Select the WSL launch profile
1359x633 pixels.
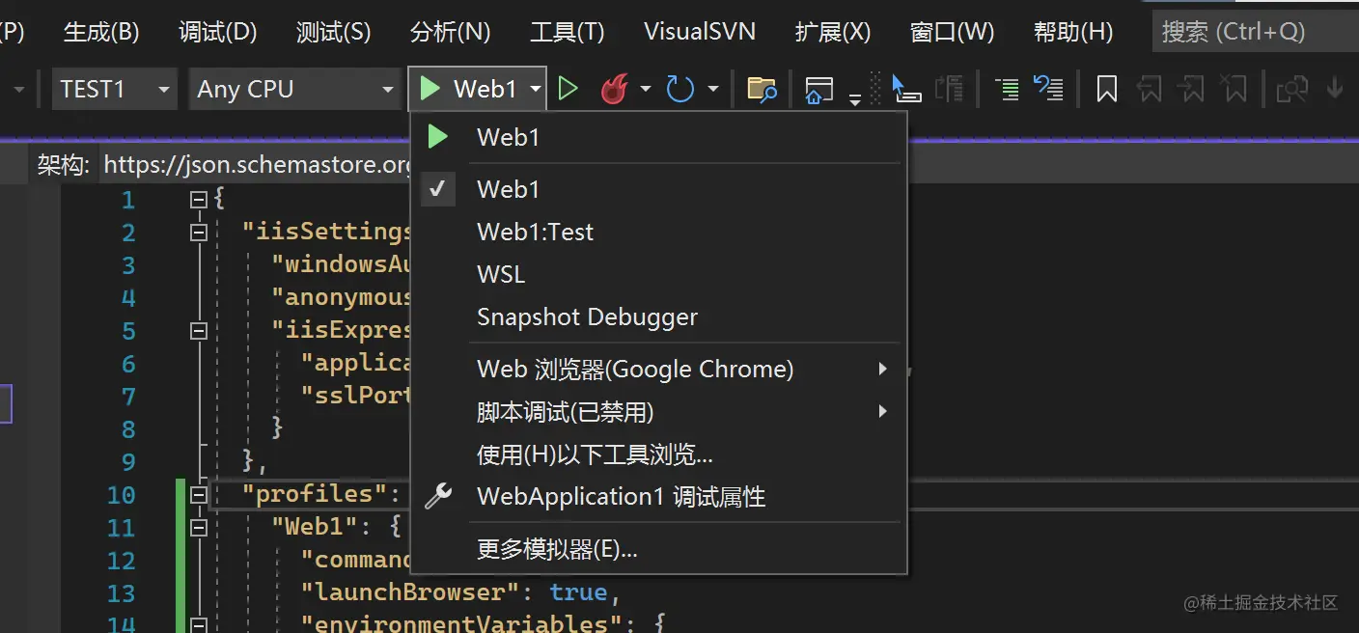659,274
